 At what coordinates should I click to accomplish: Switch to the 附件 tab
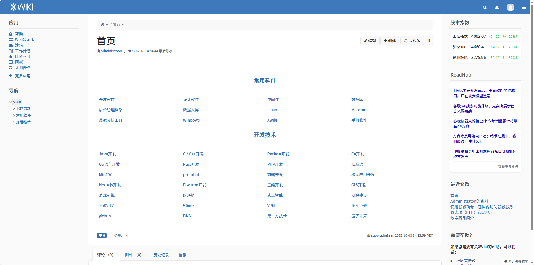(x=133, y=255)
